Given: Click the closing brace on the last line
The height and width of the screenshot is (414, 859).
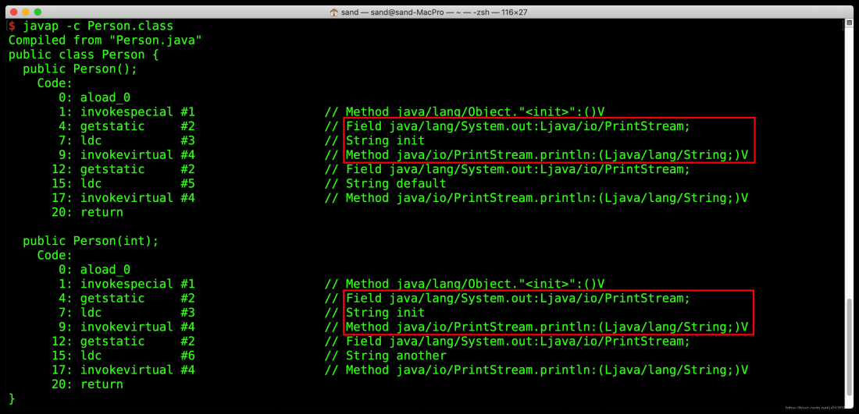Looking at the screenshot, I should [12, 398].
